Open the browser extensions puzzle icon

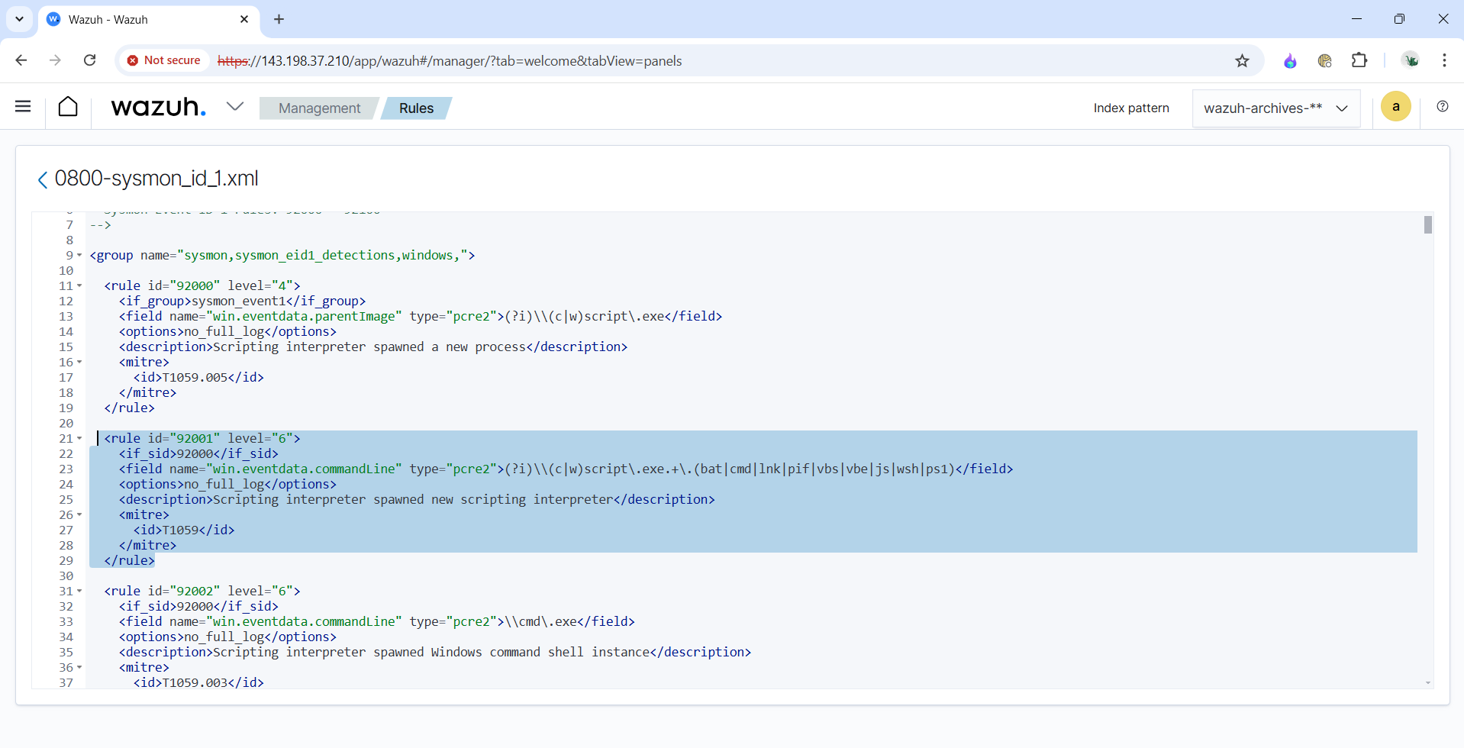tap(1359, 61)
